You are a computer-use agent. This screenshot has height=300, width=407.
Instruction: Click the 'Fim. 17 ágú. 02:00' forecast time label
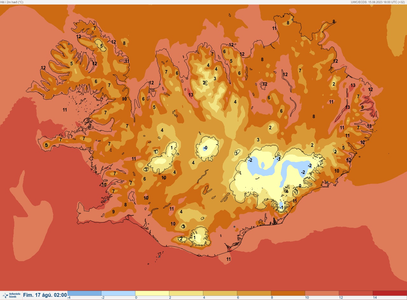[x=45, y=295]
